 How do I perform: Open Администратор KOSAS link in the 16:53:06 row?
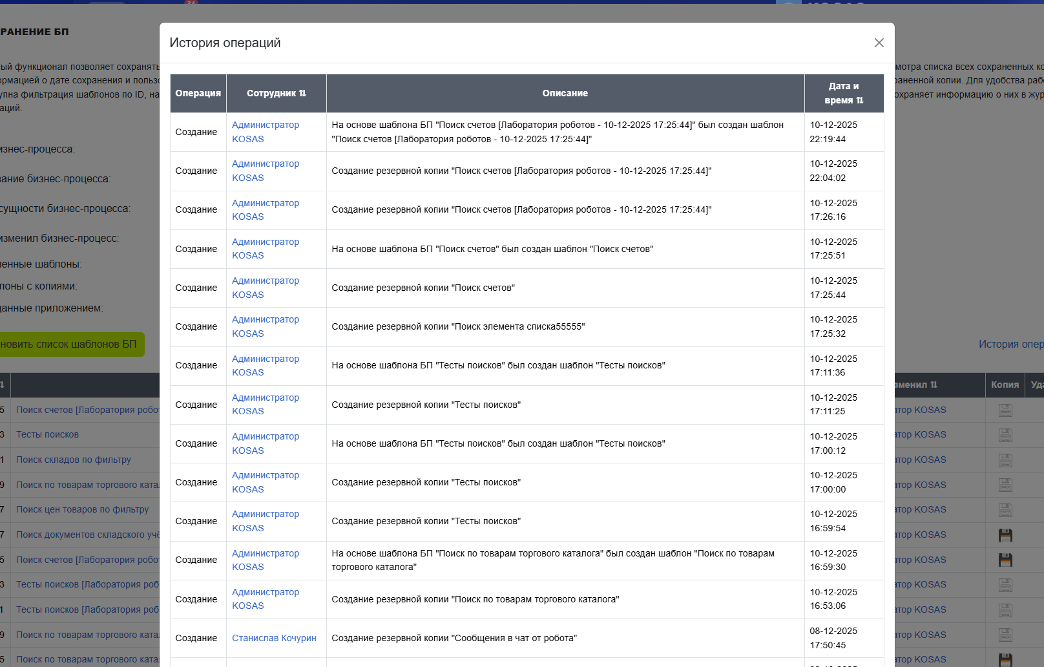pyautogui.click(x=266, y=599)
